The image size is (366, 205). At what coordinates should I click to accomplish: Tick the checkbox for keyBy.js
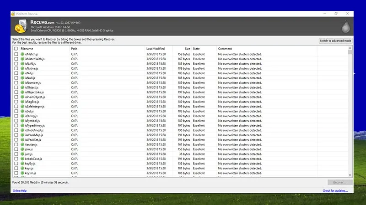click(x=16, y=164)
